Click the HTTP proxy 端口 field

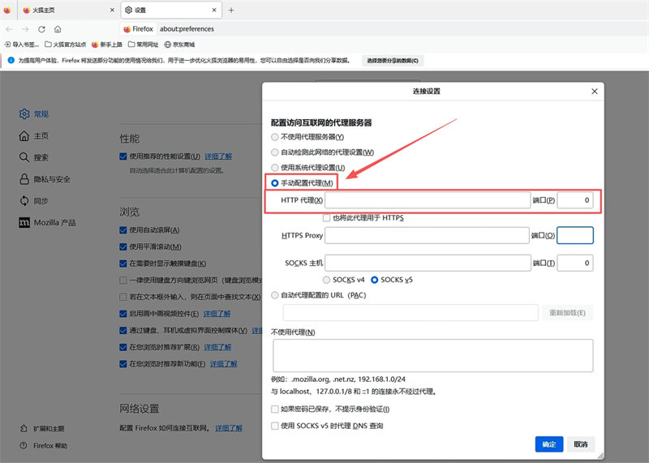coord(575,200)
